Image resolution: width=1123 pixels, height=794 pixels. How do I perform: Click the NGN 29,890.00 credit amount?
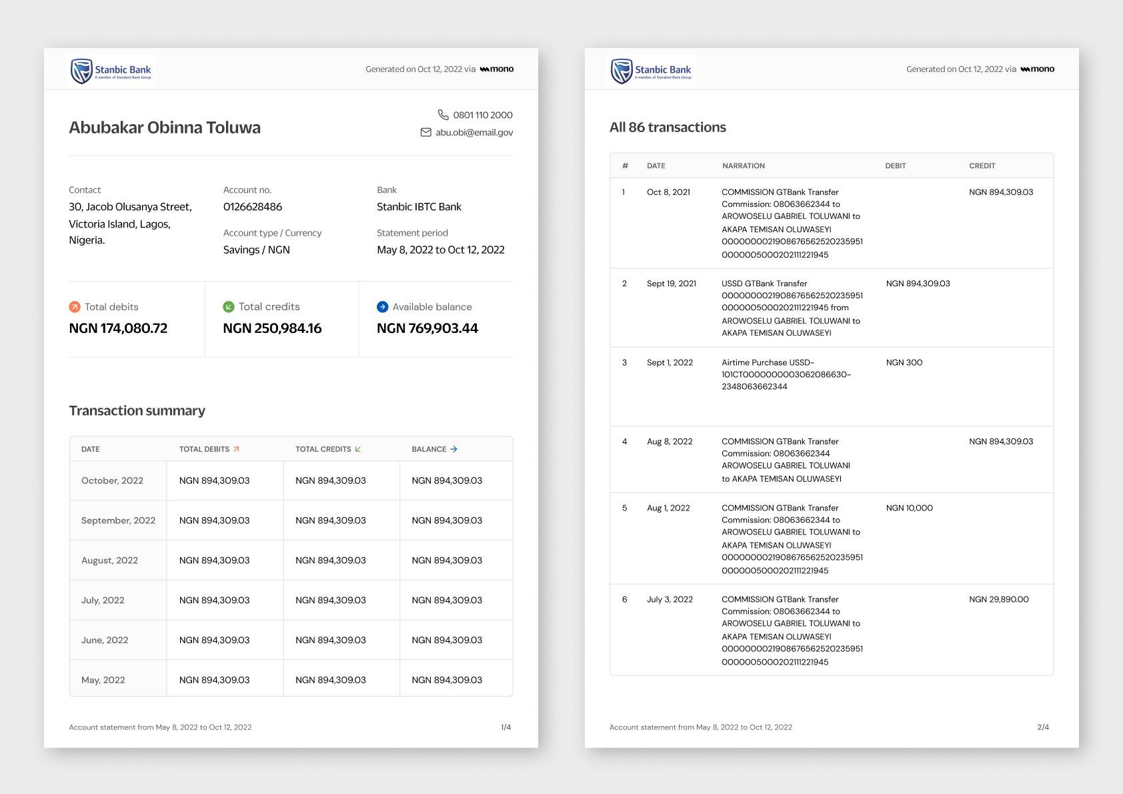pos(999,600)
